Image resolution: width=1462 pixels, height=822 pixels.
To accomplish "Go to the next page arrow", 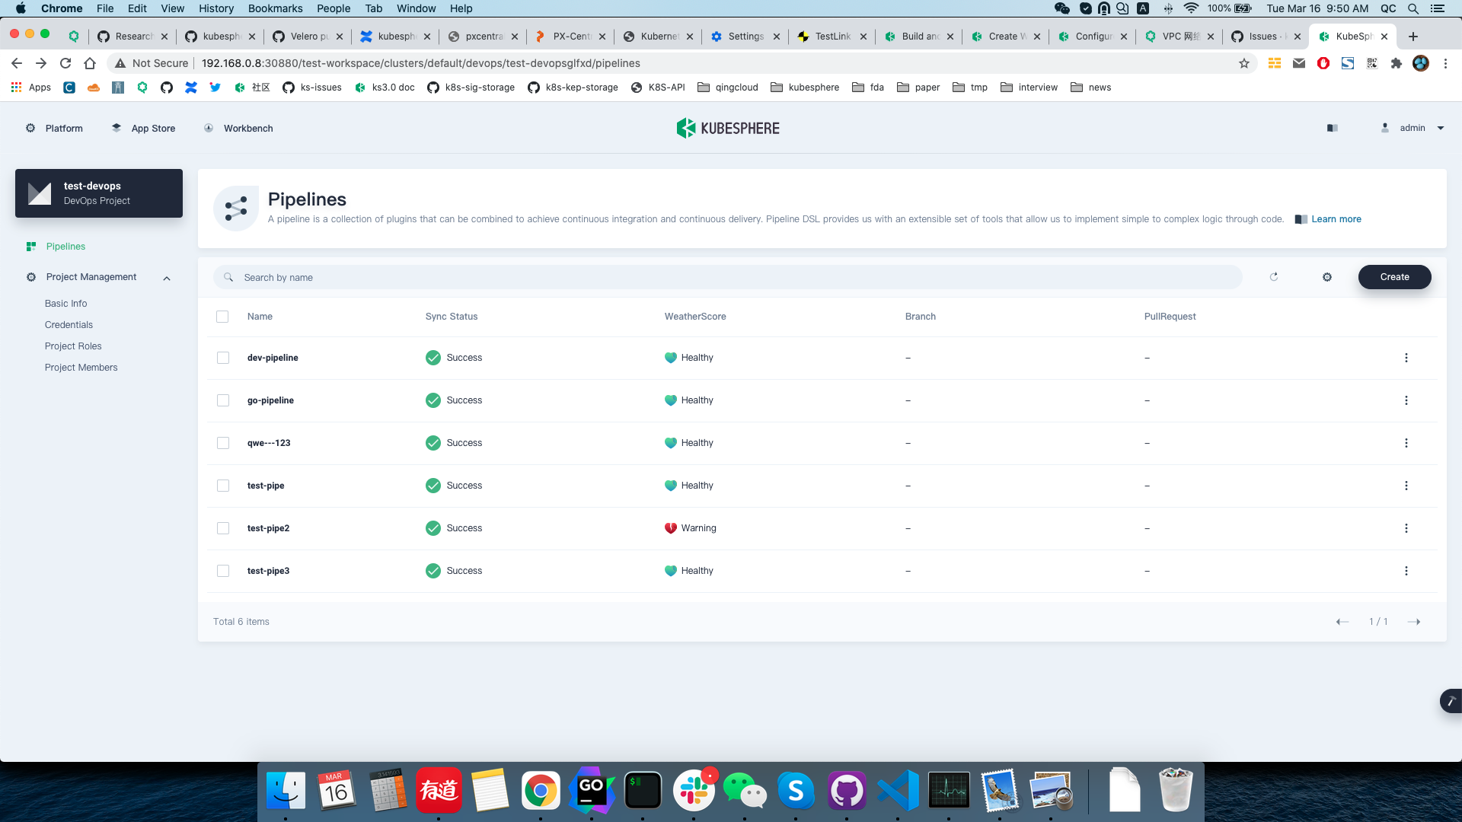I will (1414, 622).
